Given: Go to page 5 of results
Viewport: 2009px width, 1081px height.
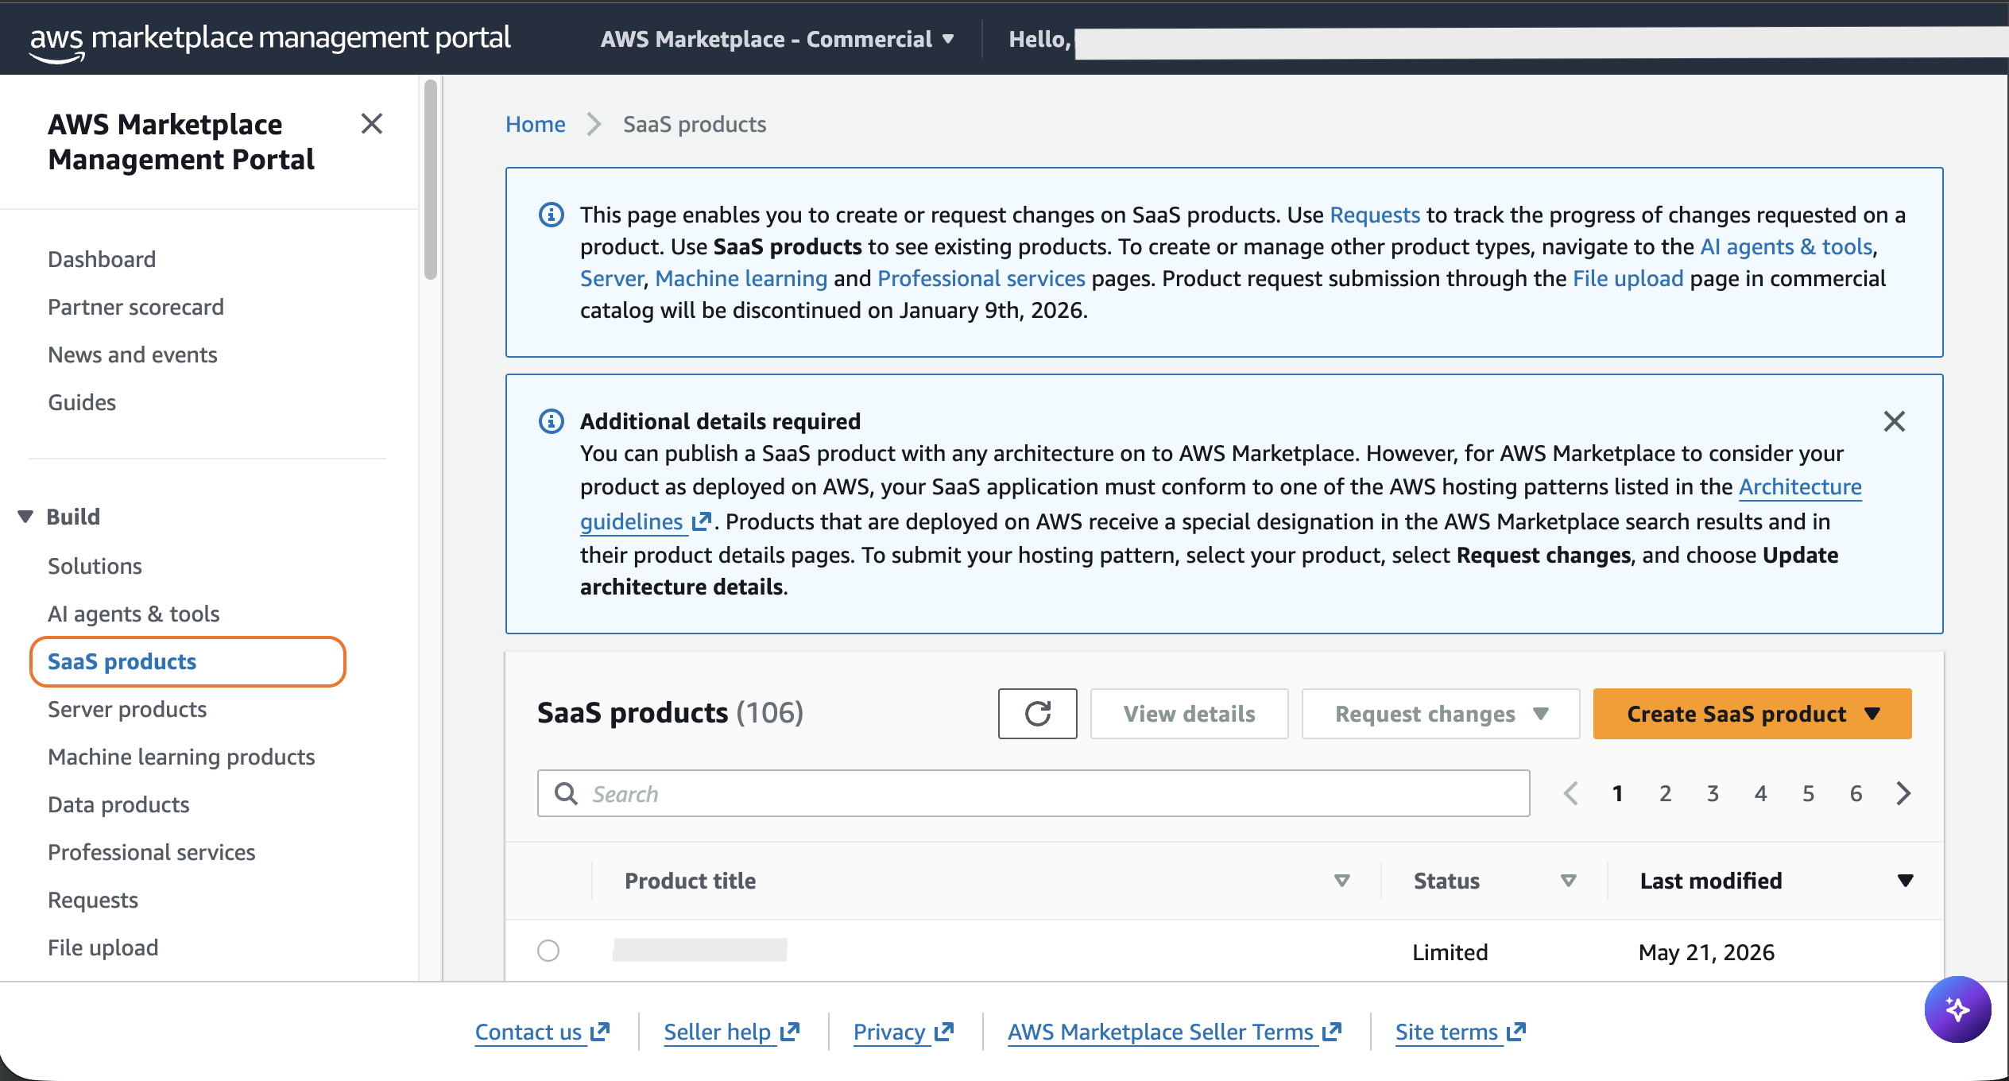Looking at the screenshot, I should (1808, 793).
